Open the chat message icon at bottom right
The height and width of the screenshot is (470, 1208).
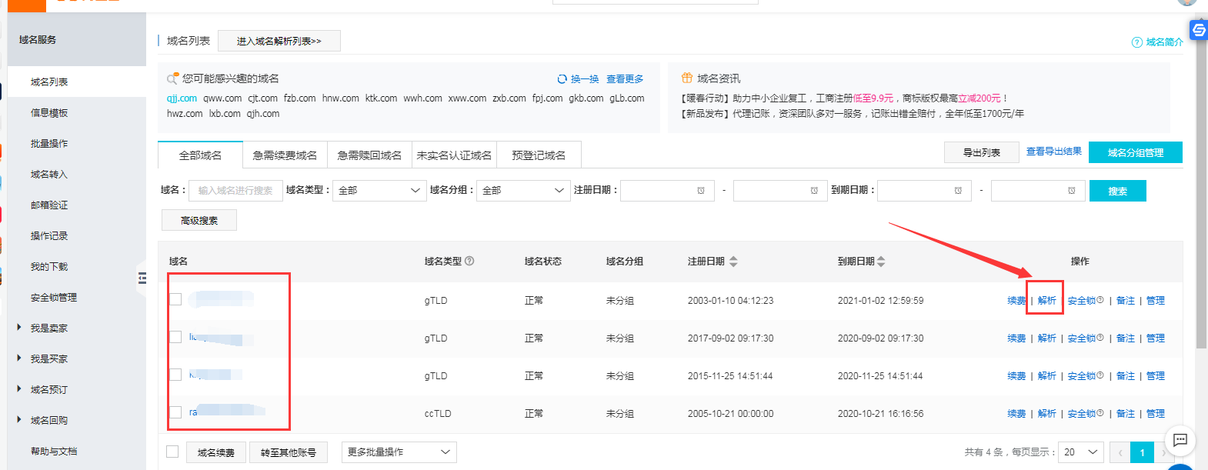click(x=1180, y=440)
